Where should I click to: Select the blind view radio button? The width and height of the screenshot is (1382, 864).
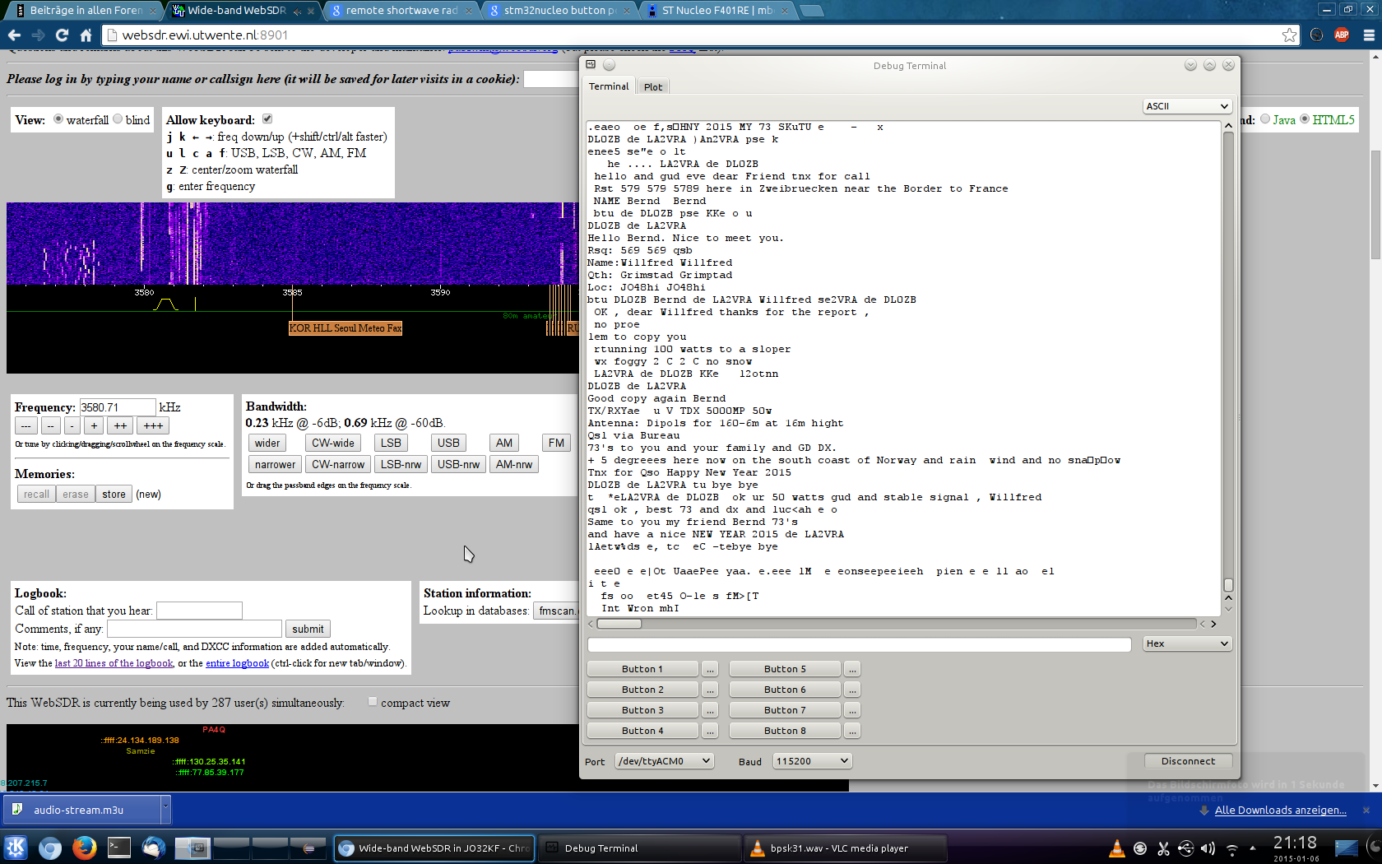tap(118, 118)
